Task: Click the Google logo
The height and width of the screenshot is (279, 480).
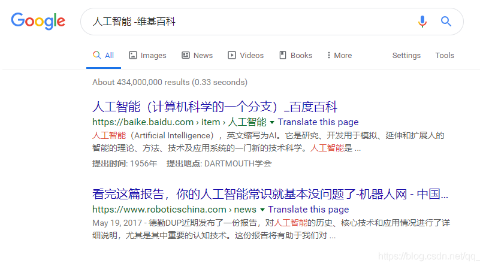Action: pos(38,21)
